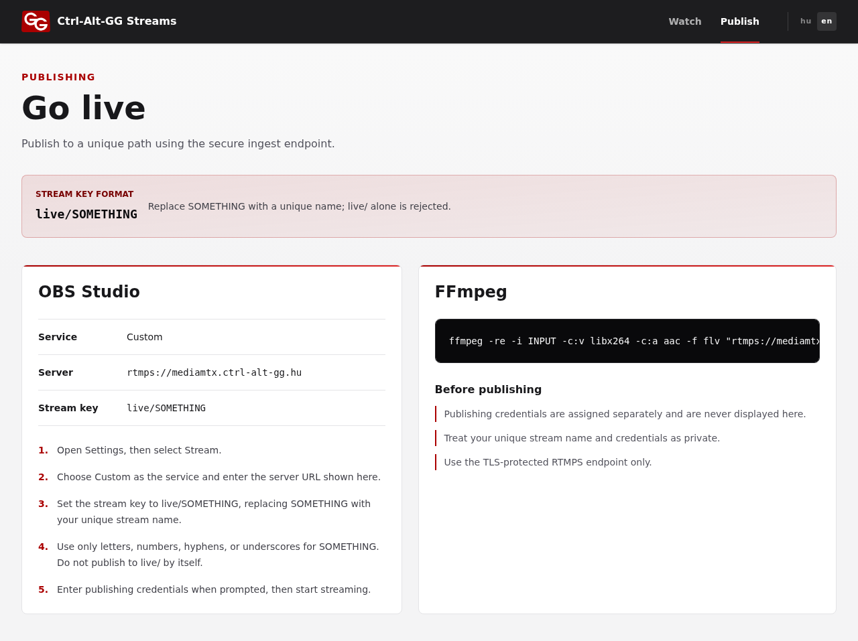
Task: Click the OBS Studio card heading
Action: pyautogui.click(x=89, y=292)
